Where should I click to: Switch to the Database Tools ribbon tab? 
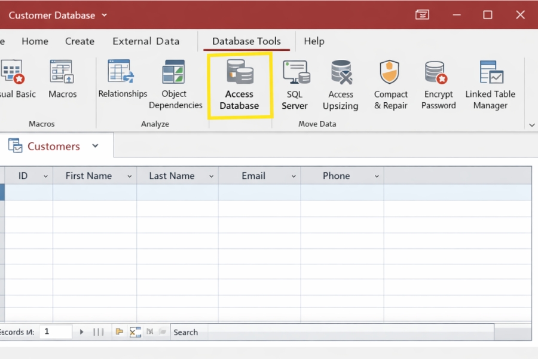(246, 41)
